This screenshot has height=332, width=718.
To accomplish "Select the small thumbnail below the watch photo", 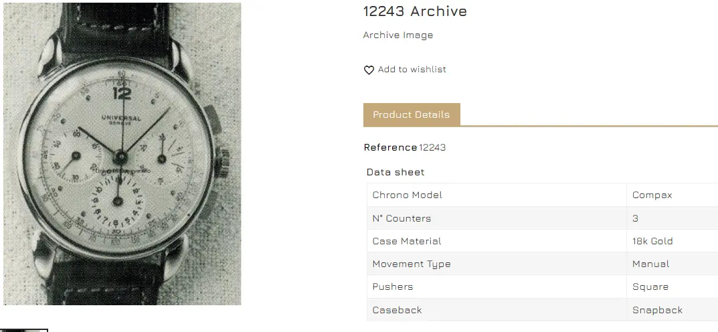I will (x=24, y=330).
